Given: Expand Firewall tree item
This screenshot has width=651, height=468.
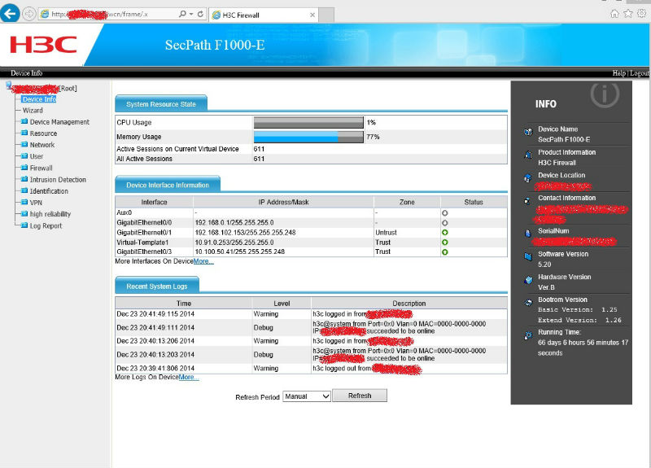Looking at the screenshot, I should coord(41,168).
